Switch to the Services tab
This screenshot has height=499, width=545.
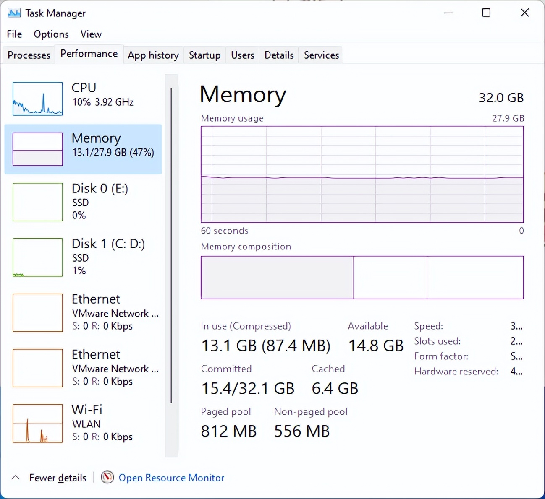pos(321,55)
